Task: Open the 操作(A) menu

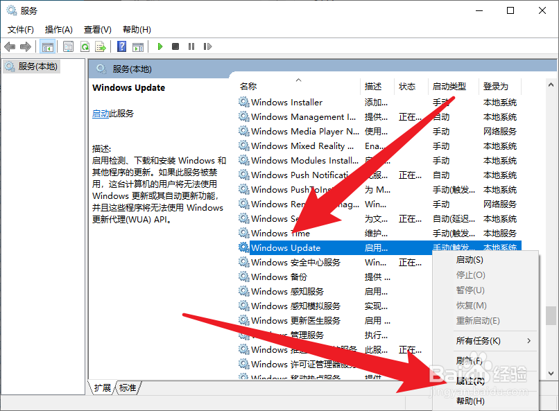Action: 59,30
